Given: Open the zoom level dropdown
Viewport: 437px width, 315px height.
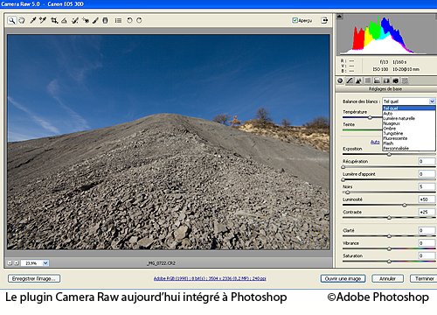Looking at the screenshot, I should [x=45, y=263].
